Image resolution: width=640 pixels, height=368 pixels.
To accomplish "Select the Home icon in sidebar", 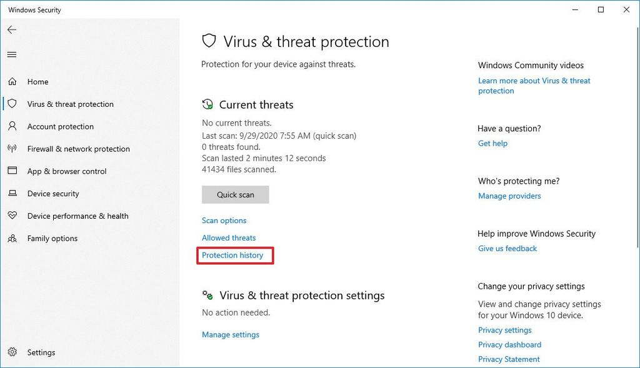I will 12,81.
